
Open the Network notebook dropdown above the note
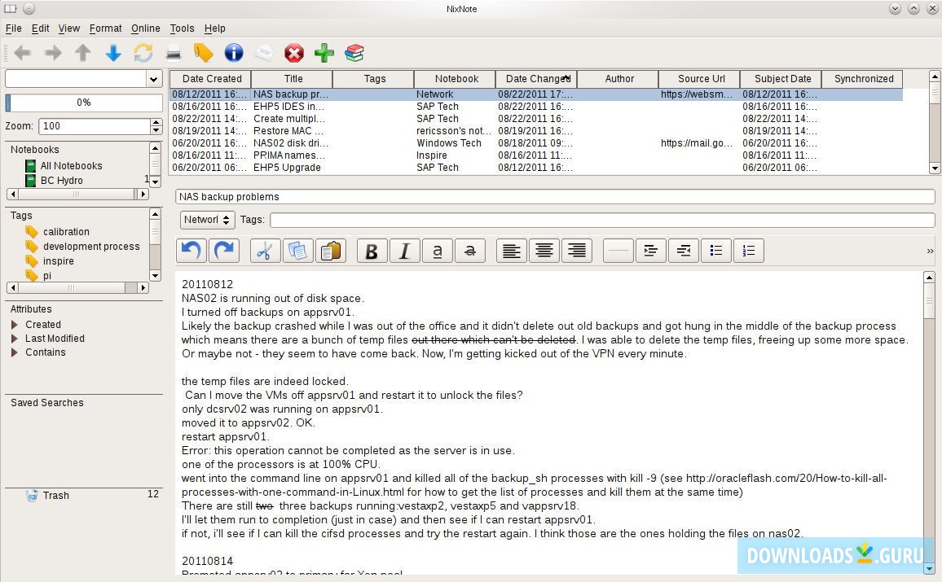pyautogui.click(x=207, y=220)
